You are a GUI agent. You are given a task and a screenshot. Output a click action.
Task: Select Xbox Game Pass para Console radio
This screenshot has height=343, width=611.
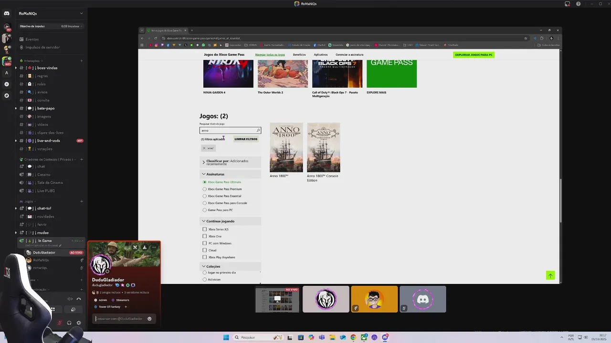(x=205, y=203)
